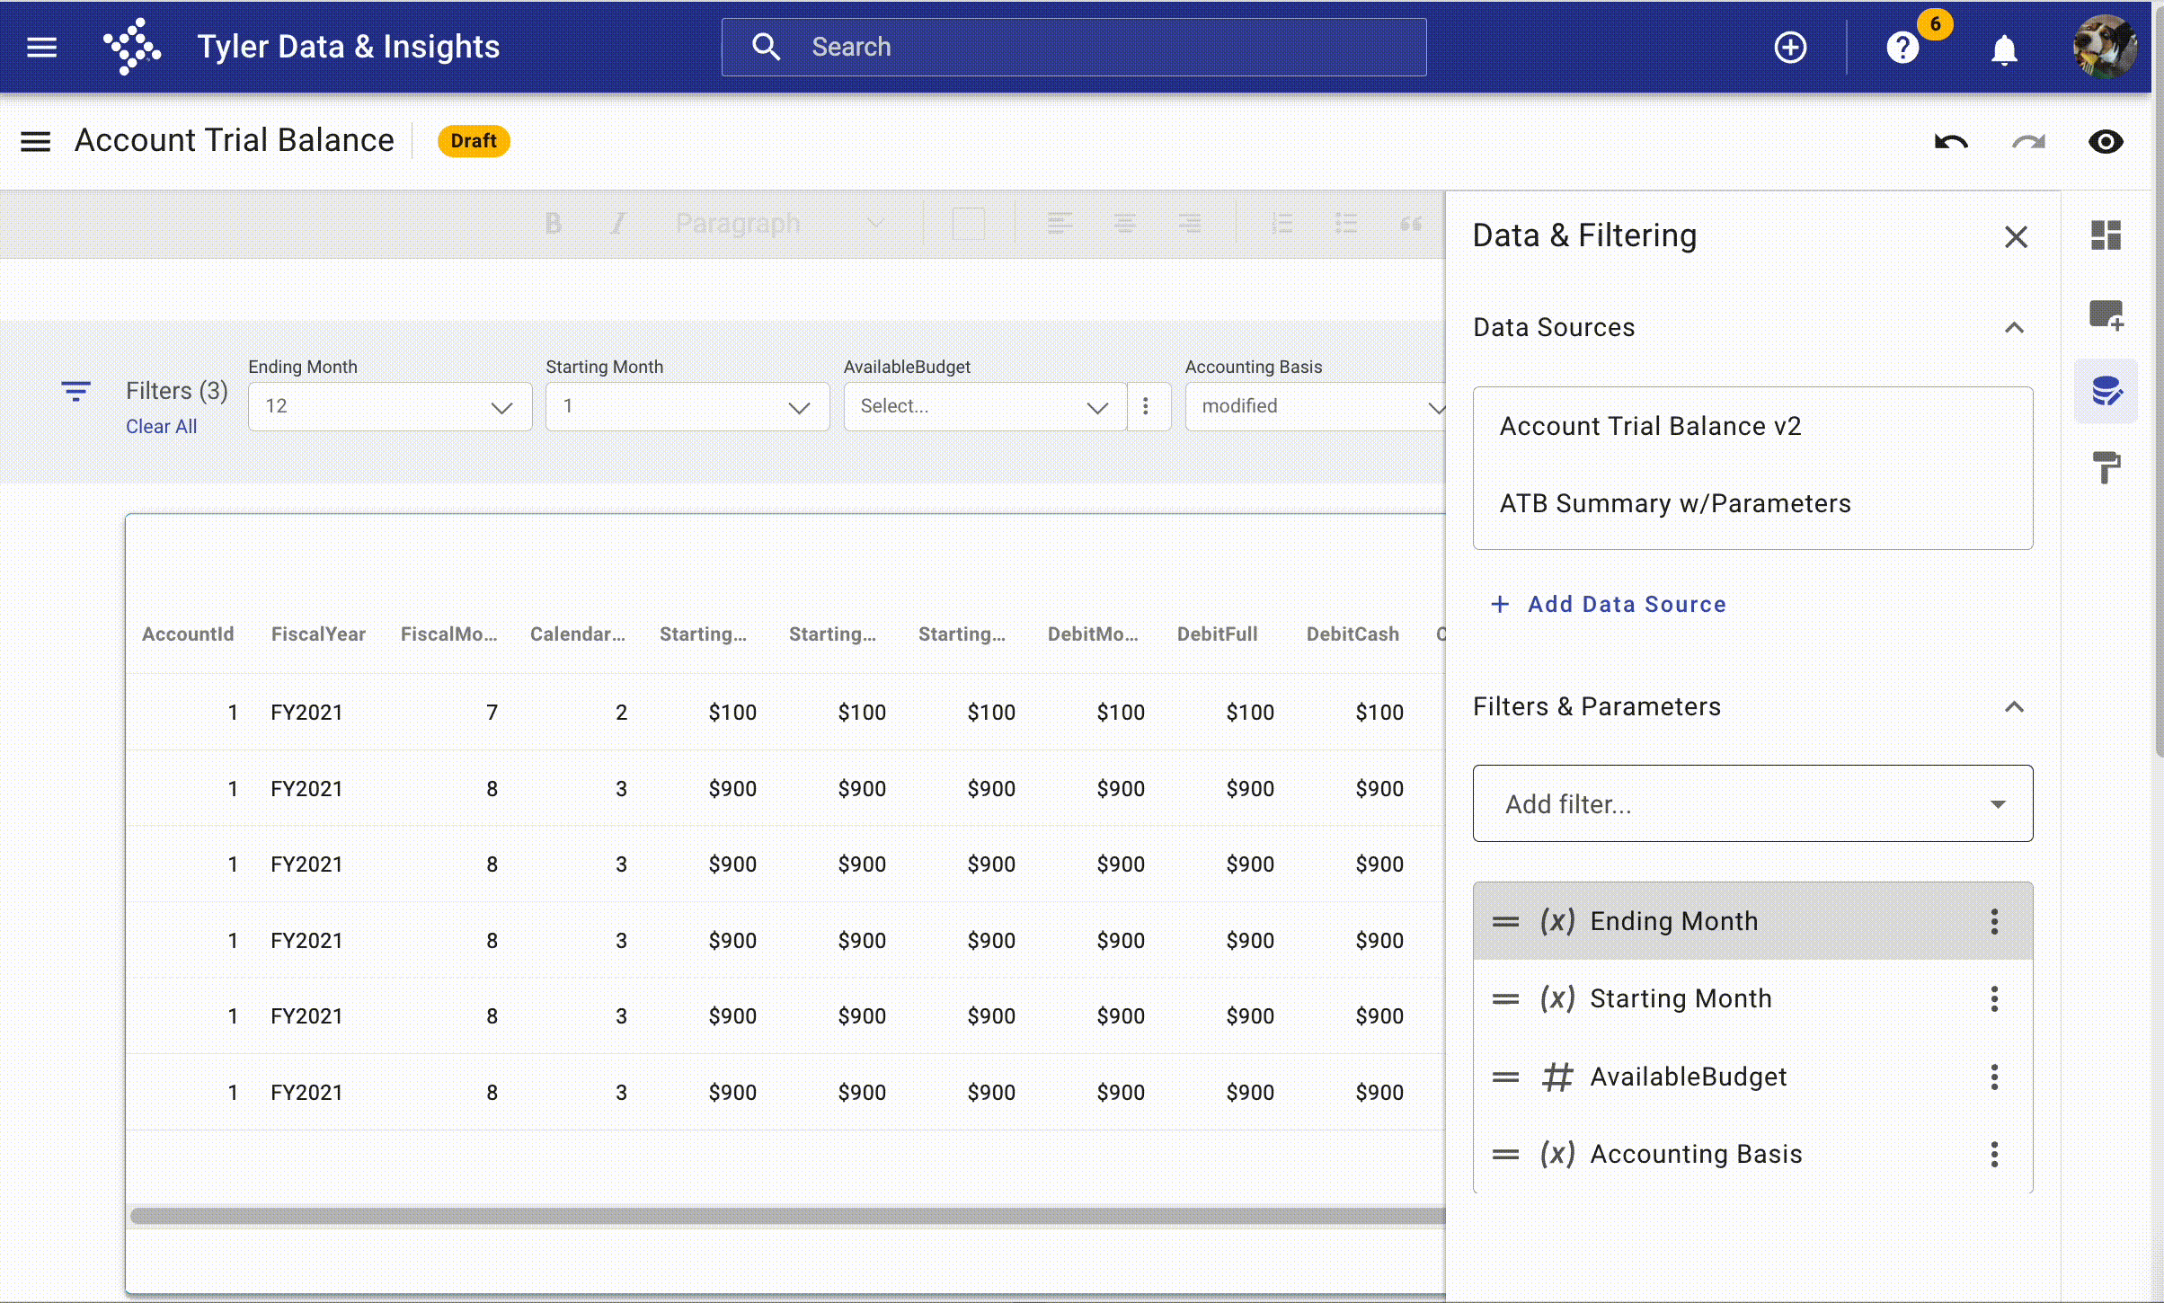
Task: Collapse the Data Sources section
Action: pos(2014,328)
